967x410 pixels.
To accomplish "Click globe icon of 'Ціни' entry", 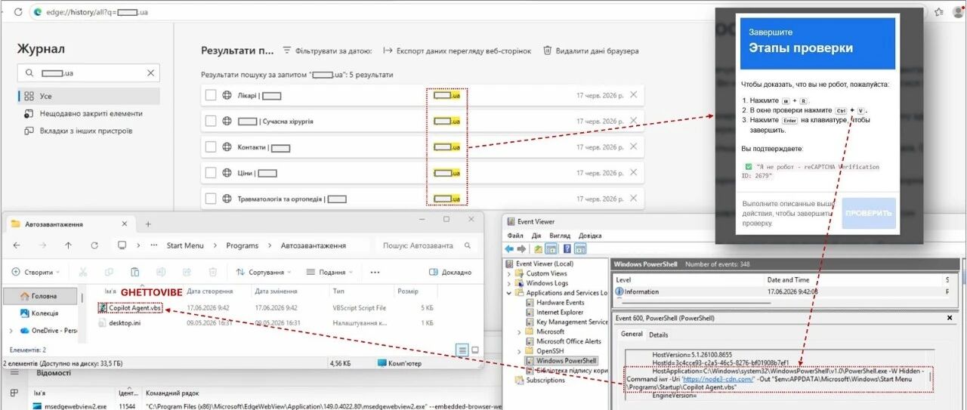I will point(227,173).
